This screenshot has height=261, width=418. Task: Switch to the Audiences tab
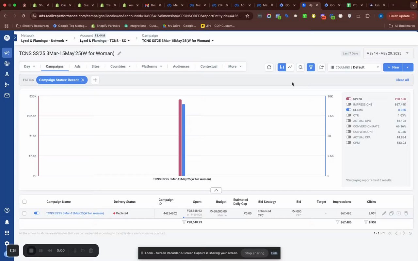[x=181, y=66]
